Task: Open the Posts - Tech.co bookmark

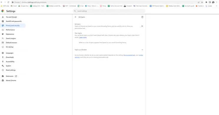Action: (92, 6)
